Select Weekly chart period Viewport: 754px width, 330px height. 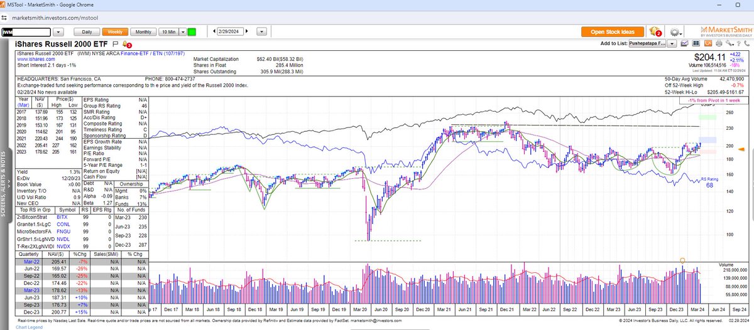pyautogui.click(x=115, y=31)
